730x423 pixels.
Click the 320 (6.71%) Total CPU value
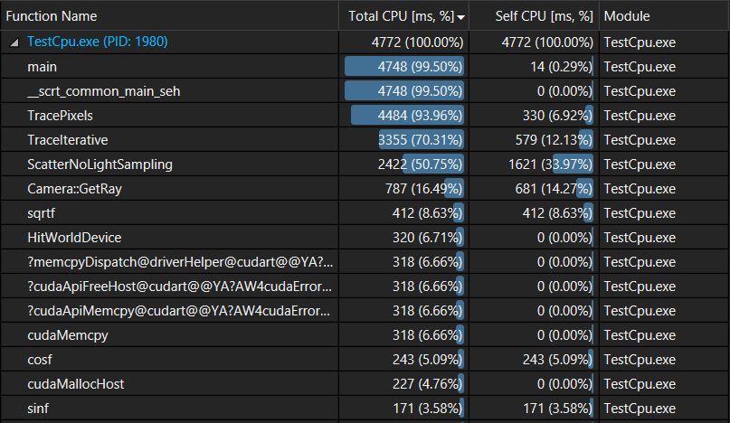[427, 238]
